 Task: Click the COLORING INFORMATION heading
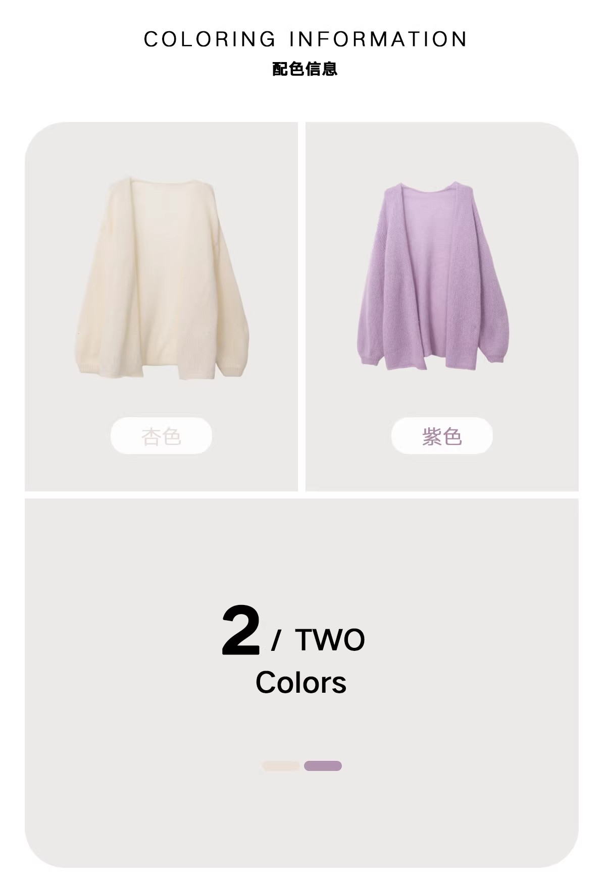point(306,39)
